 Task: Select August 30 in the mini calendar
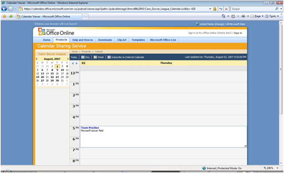(x=57, y=81)
